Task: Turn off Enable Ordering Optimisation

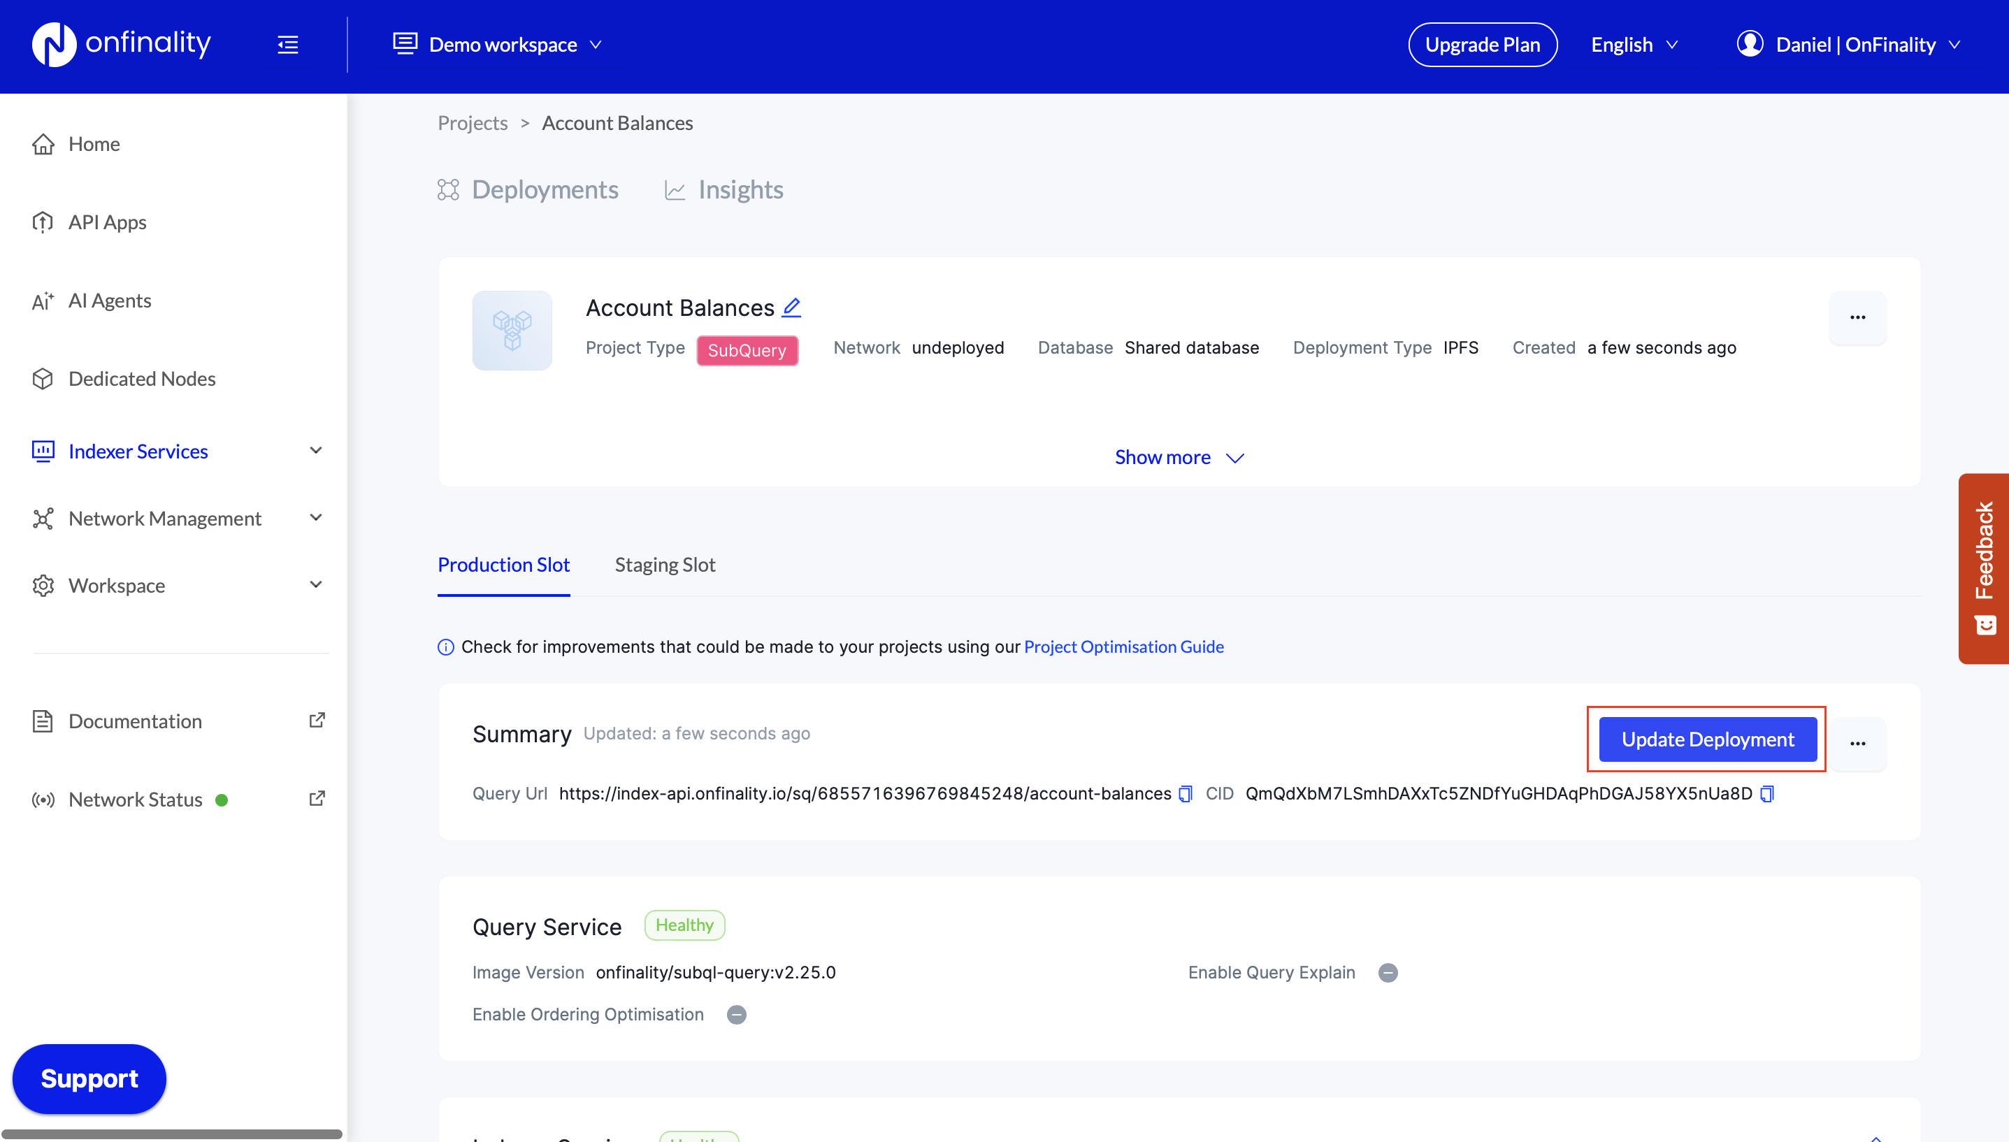Action: 736,1014
